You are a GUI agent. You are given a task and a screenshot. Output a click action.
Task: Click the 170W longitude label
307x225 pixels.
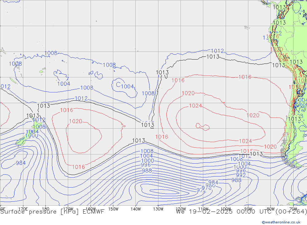pyautogui.click(x=68, y=209)
